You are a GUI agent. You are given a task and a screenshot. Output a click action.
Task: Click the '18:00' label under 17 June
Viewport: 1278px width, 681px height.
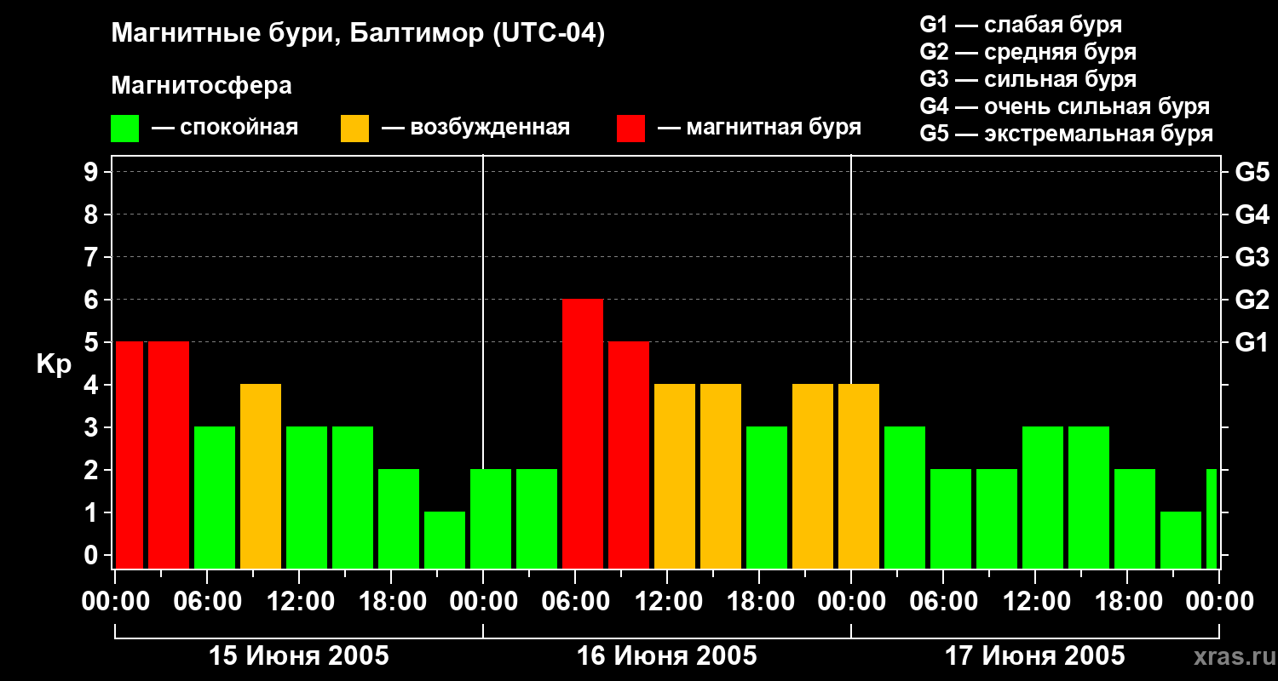pyautogui.click(x=1127, y=602)
